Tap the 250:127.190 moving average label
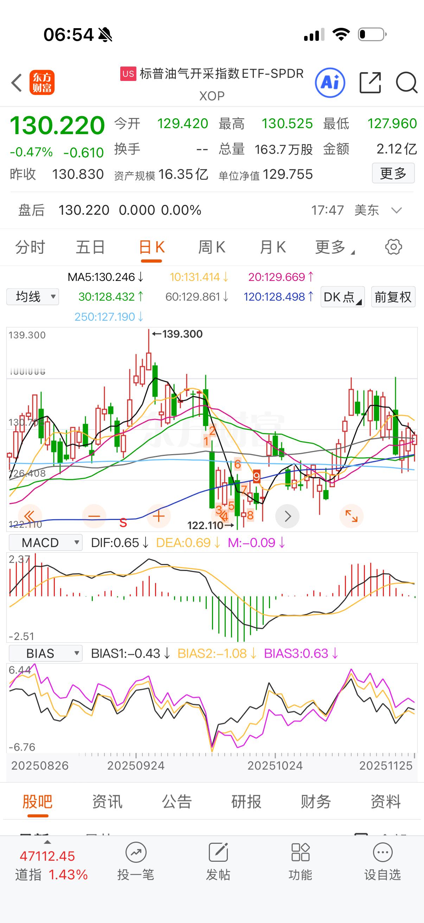424x923 pixels. [109, 317]
